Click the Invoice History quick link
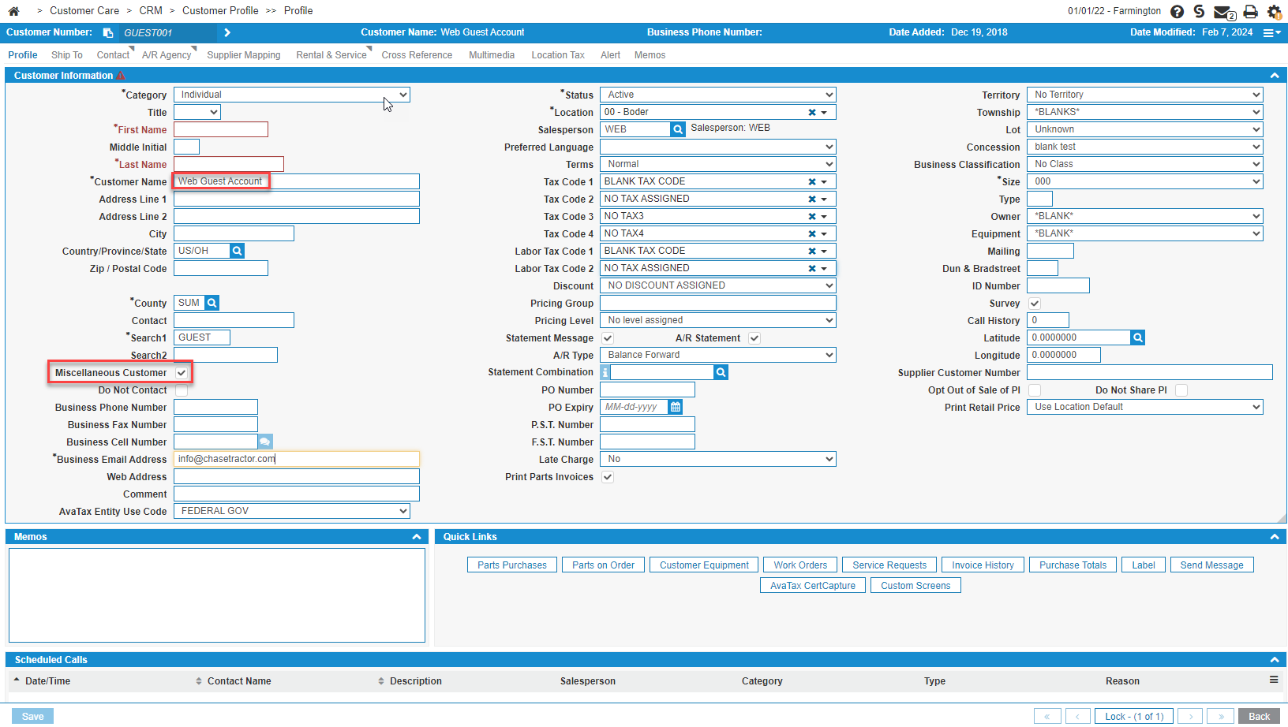Screen dimensions: 1288x727 tap(982, 565)
